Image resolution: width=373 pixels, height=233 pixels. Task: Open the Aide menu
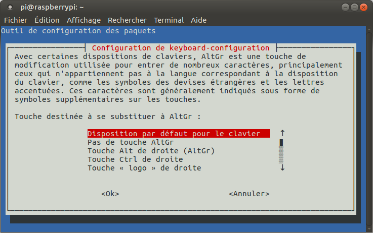[x=198, y=20]
